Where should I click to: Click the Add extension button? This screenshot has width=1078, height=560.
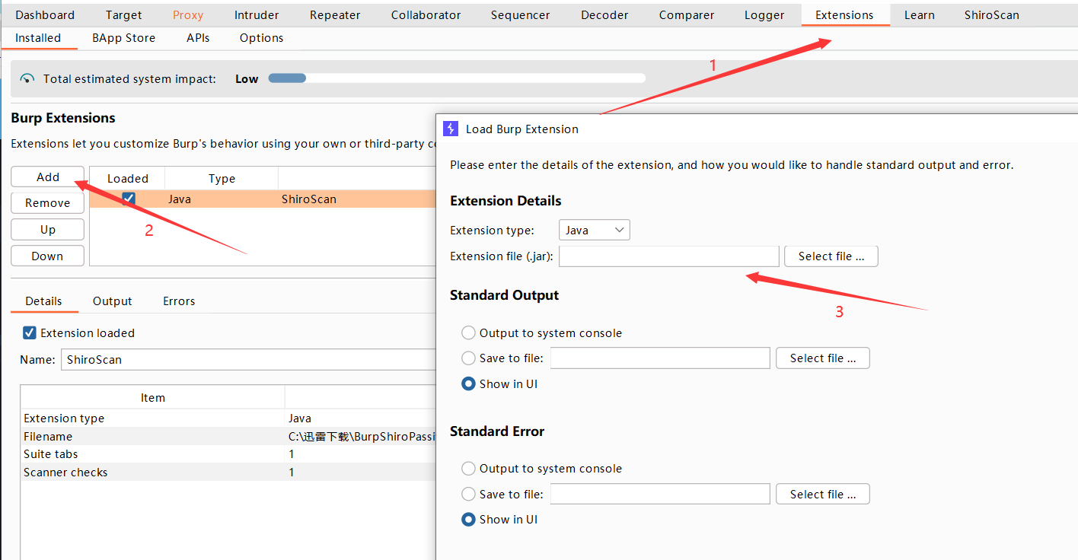click(x=47, y=177)
